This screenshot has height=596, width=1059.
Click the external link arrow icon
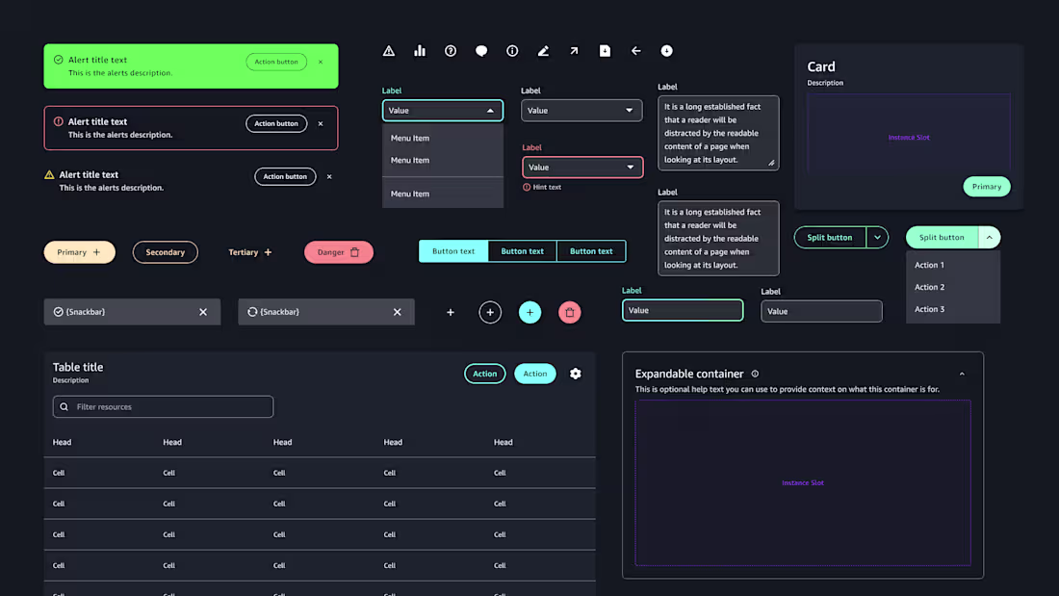coord(574,50)
